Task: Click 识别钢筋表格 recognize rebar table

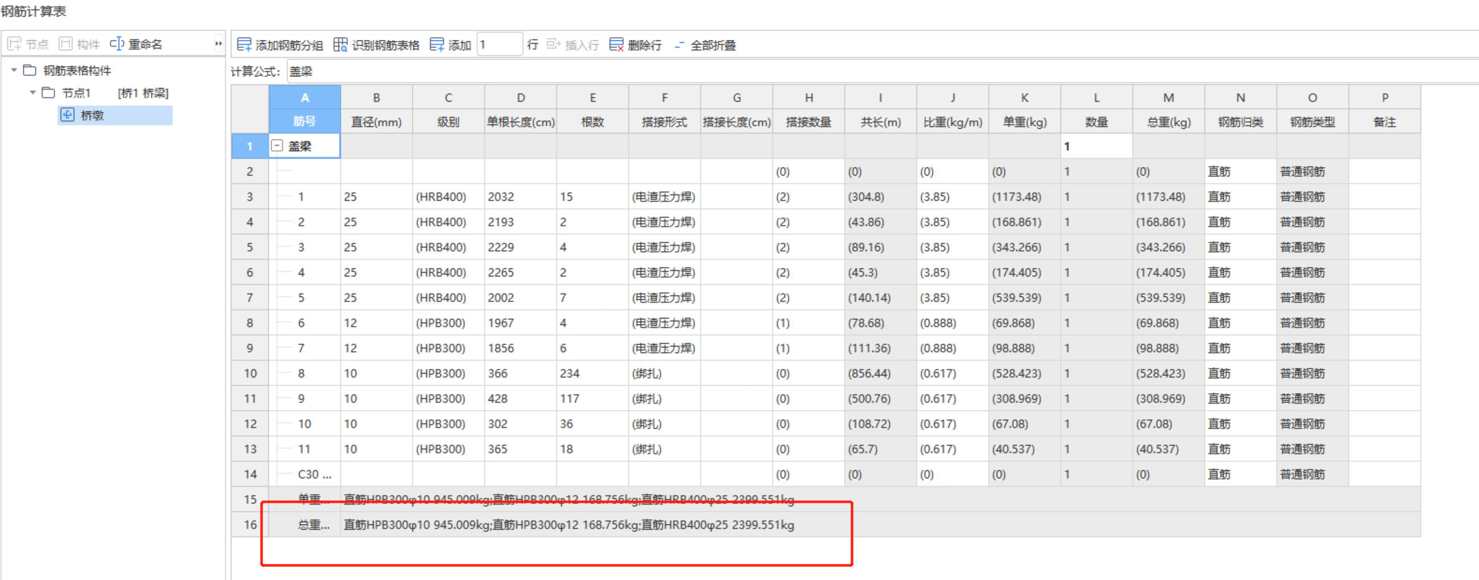Action: click(377, 45)
